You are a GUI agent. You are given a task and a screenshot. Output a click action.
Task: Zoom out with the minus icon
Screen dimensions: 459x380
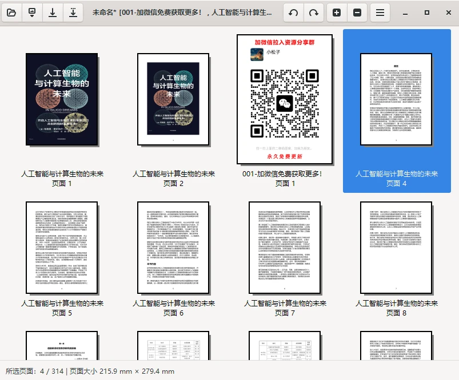[357, 13]
